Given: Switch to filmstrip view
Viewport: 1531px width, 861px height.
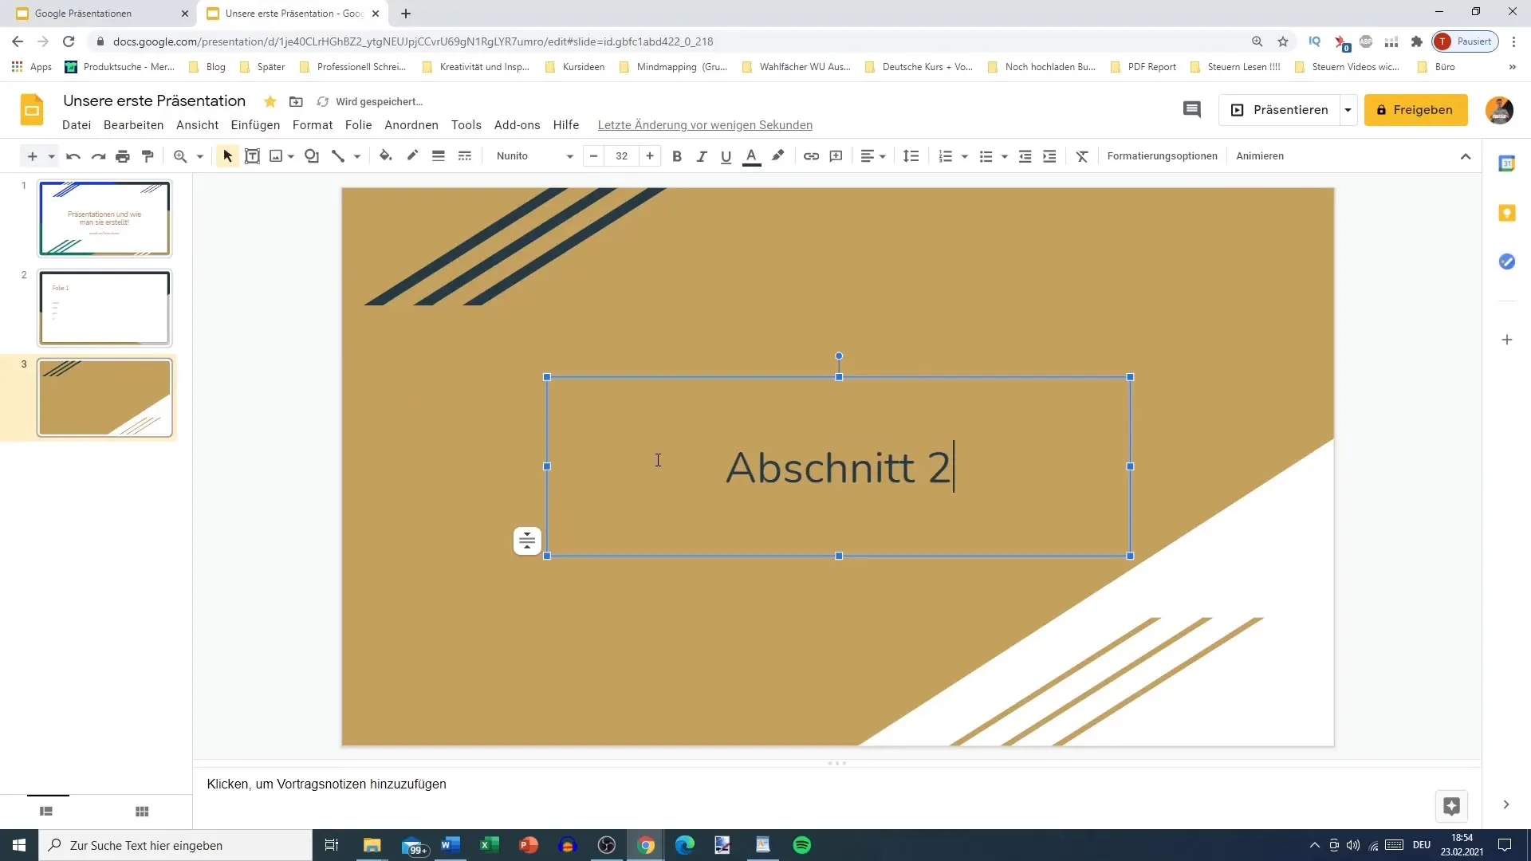Looking at the screenshot, I should (x=46, y=812).
